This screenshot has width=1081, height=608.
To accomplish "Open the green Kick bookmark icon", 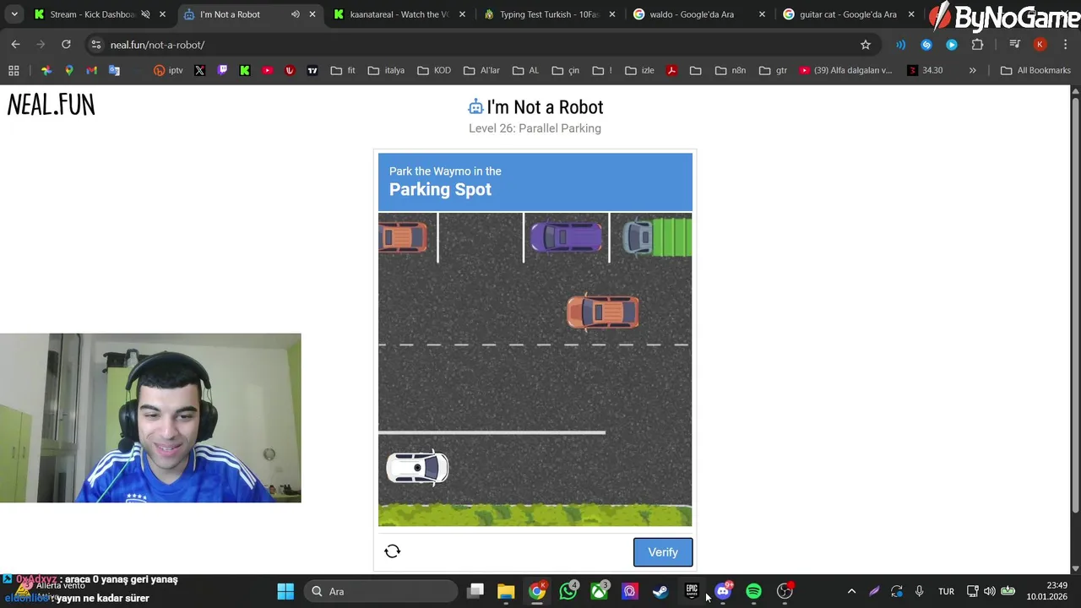I will [x=245, y=70].
